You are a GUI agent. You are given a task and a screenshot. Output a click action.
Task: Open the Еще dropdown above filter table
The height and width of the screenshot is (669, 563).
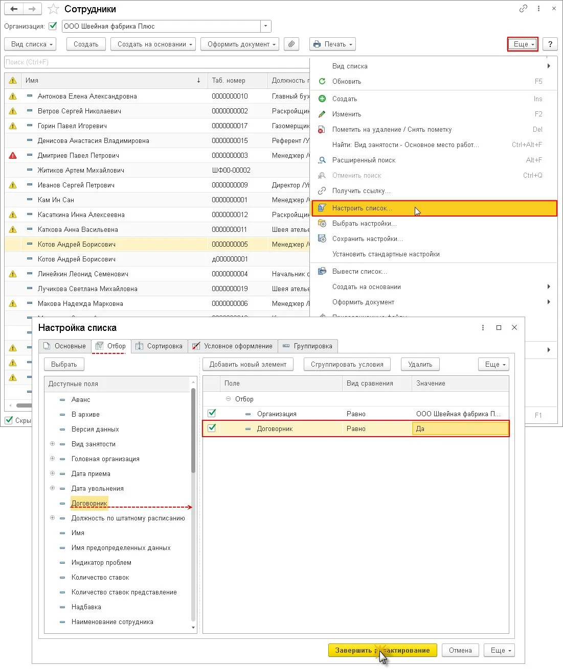(494, 364)
